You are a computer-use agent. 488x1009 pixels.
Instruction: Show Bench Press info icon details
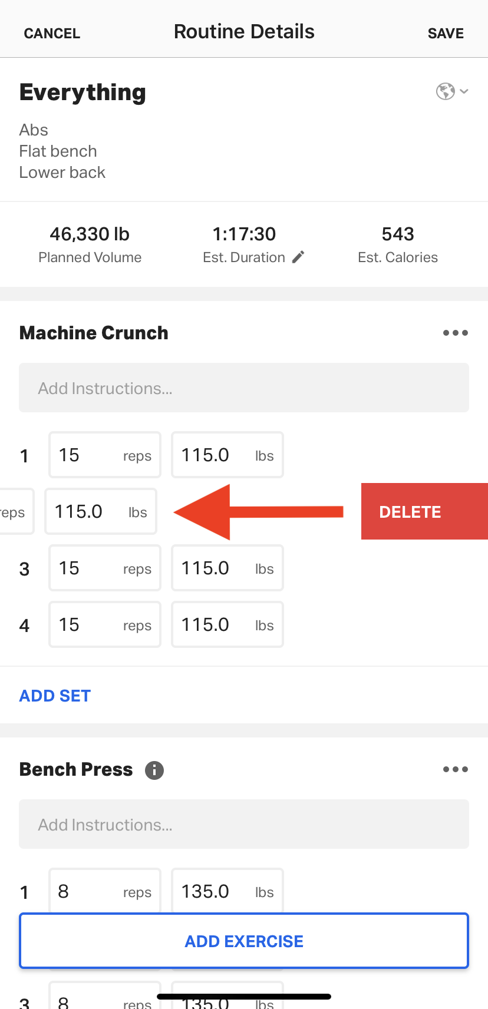(x=154, y=770)
